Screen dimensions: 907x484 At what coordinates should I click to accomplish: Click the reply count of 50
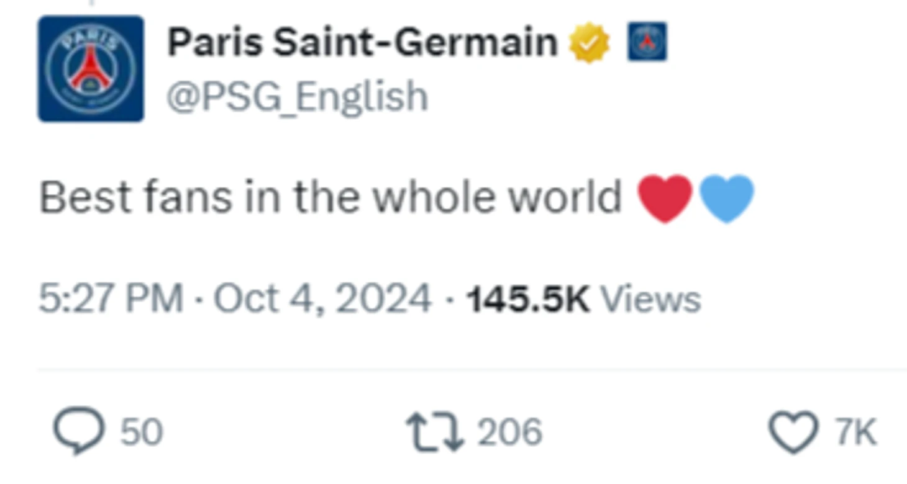(142, 432)
